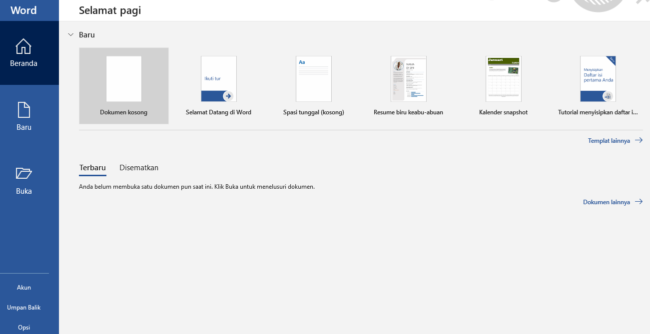Open Opsi in the sidebar

[x=24, y=328]
